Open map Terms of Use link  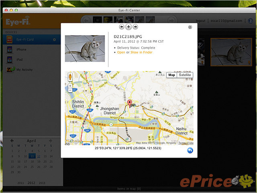(x=186, y=143)
